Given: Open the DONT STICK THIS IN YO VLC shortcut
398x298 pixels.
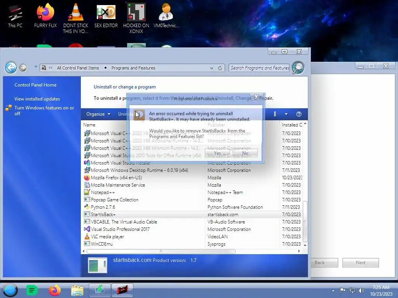Looking at the screenshot, I should [76, 19].
